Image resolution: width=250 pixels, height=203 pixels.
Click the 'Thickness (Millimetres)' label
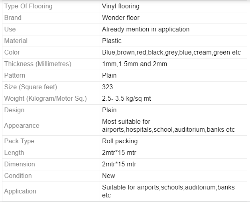(38, 64)
